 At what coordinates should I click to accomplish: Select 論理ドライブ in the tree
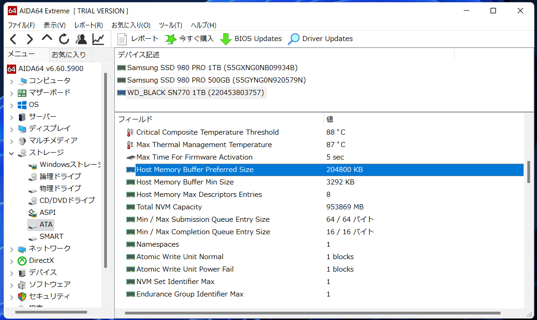click(60, 177)
